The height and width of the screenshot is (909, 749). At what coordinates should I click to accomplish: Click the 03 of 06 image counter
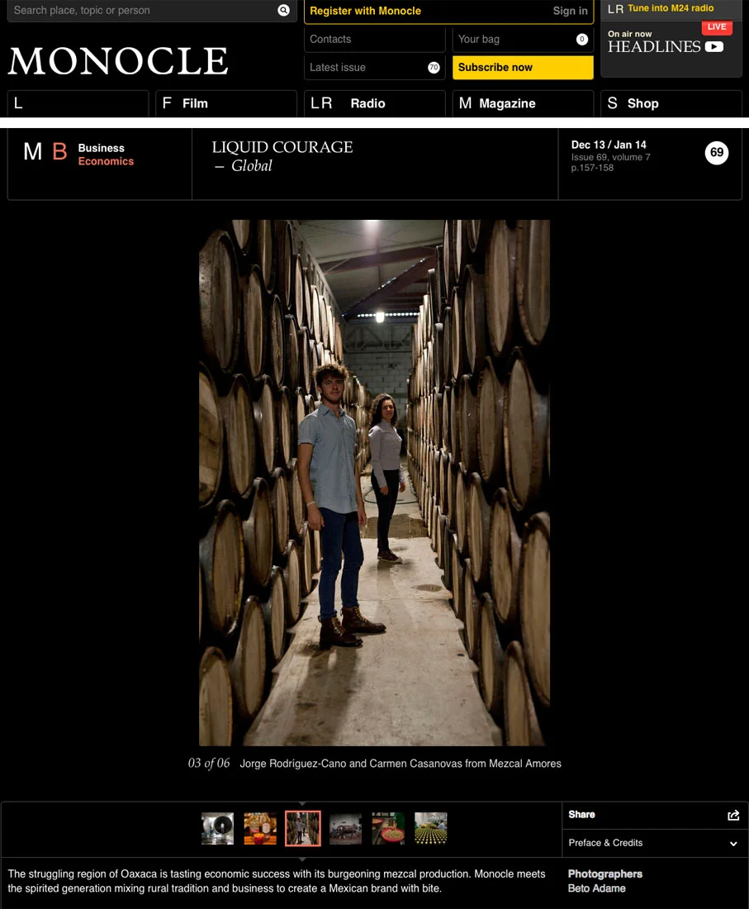(209, 763)
